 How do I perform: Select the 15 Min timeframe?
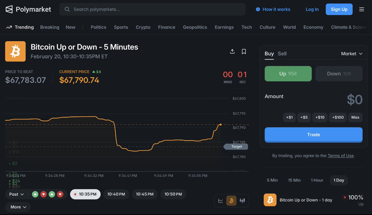pos(294,180)
